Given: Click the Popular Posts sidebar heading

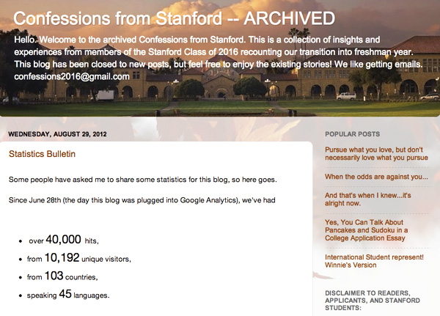Looking at the screenshot, I should 353,135.
